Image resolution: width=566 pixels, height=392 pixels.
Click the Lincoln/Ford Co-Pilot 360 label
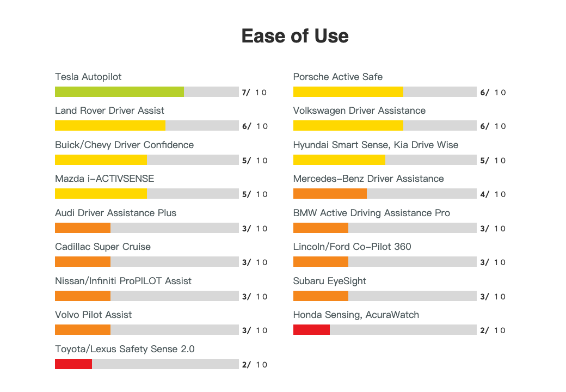[352, 247]
